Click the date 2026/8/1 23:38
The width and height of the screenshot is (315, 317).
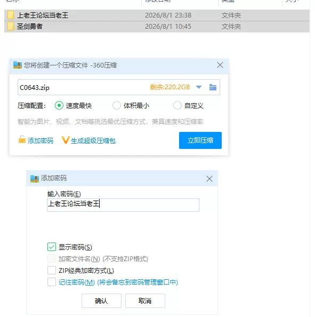tap(168, 15)
